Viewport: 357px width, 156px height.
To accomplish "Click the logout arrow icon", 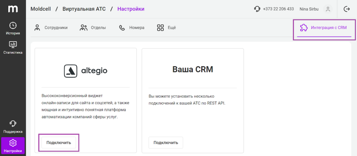I will tap(347, 9).
